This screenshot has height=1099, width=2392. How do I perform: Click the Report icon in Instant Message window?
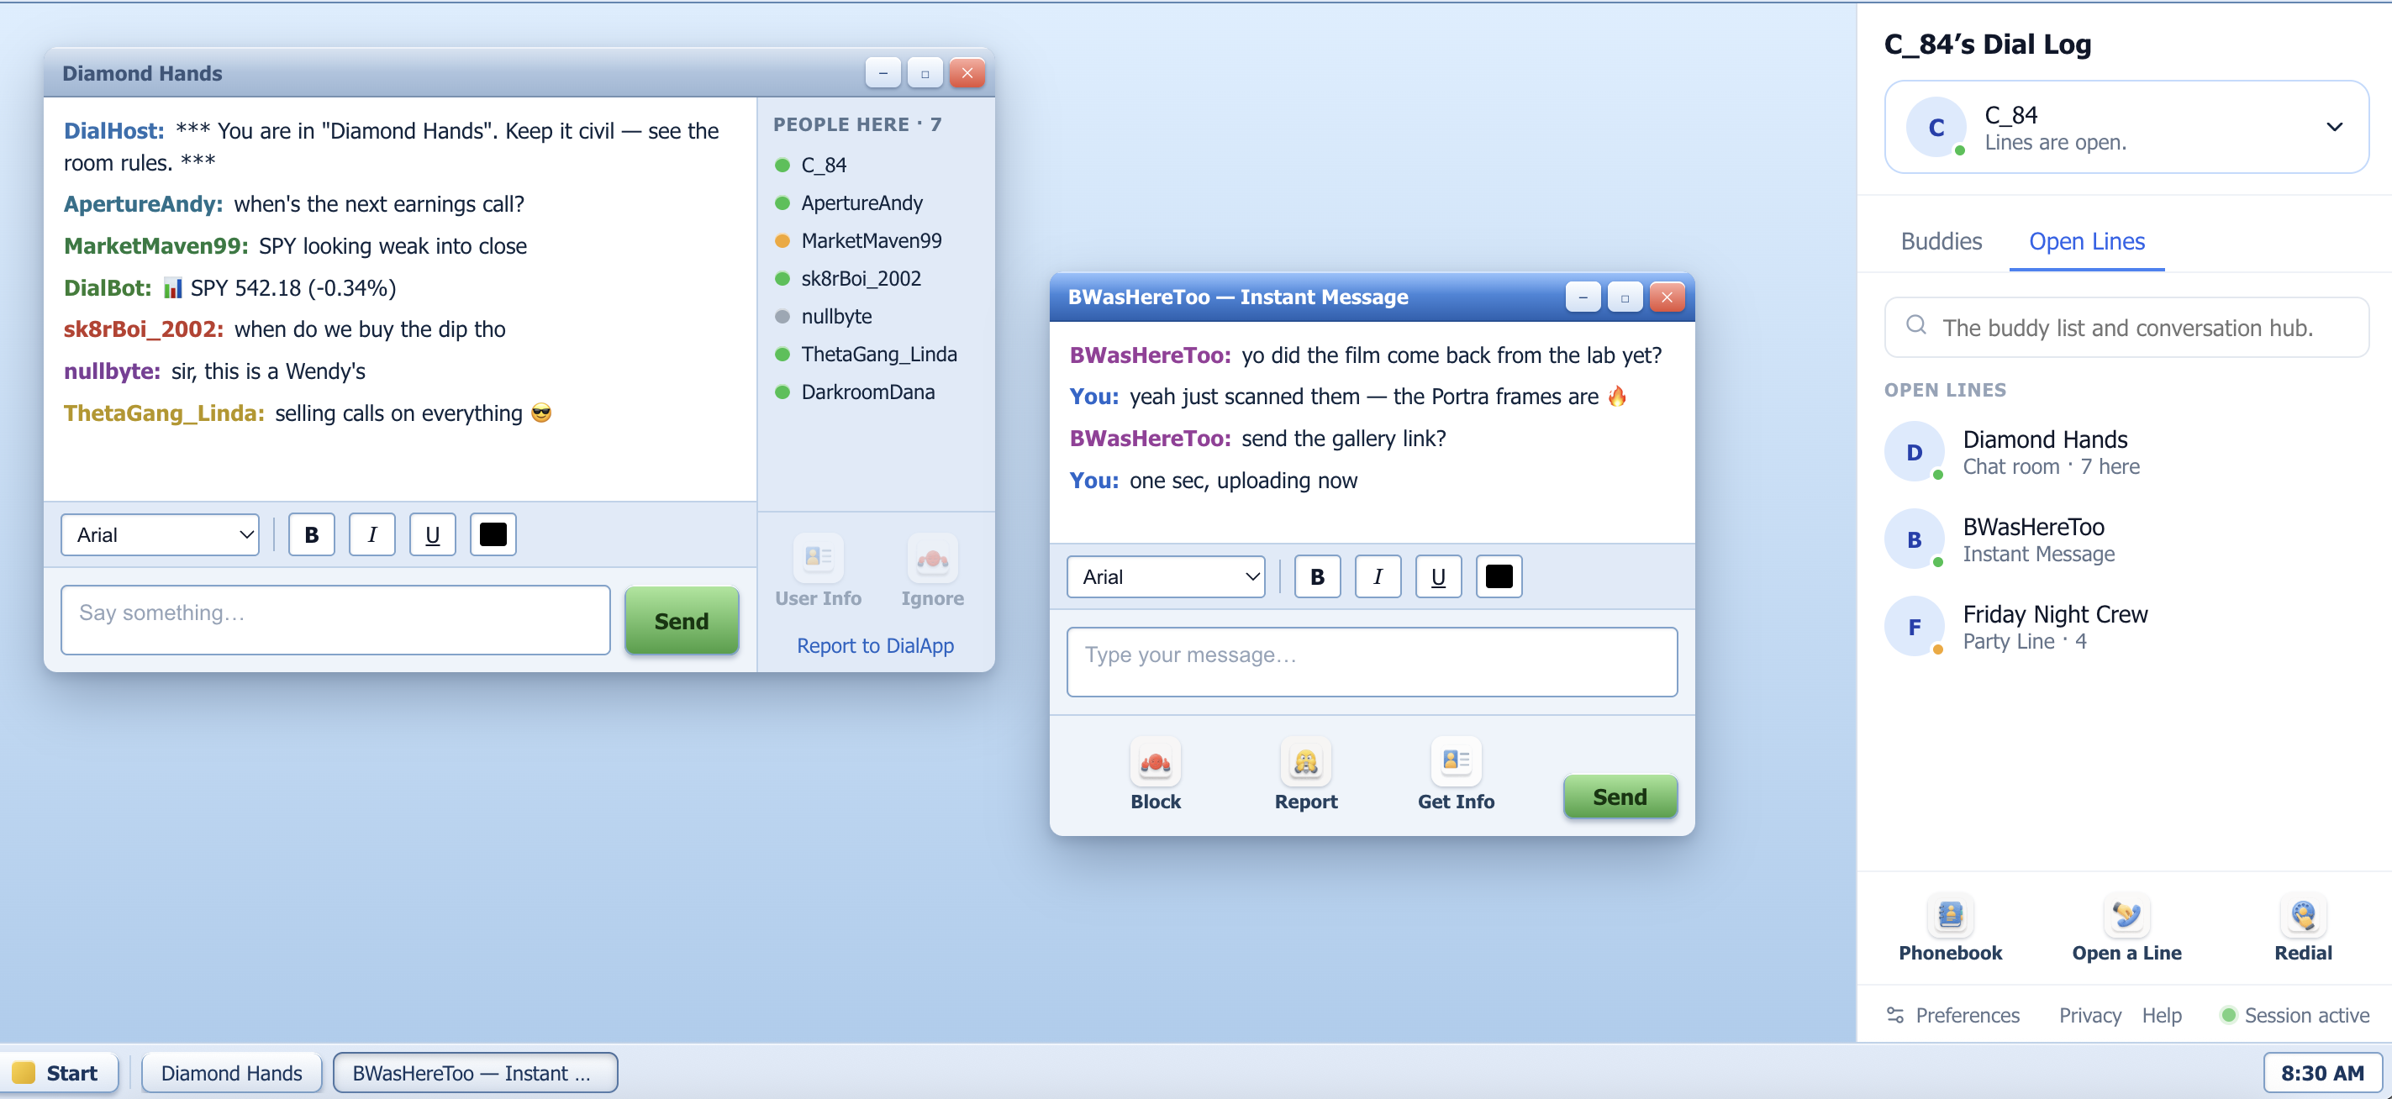coord(1305,762)
